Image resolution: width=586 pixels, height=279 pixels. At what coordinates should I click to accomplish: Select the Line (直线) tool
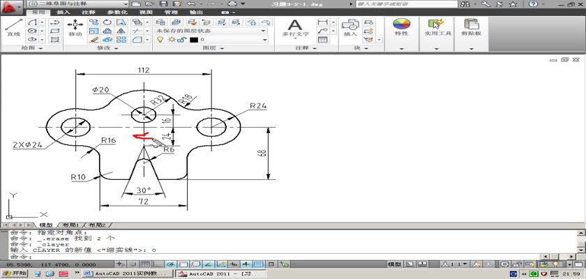(13, 28)
